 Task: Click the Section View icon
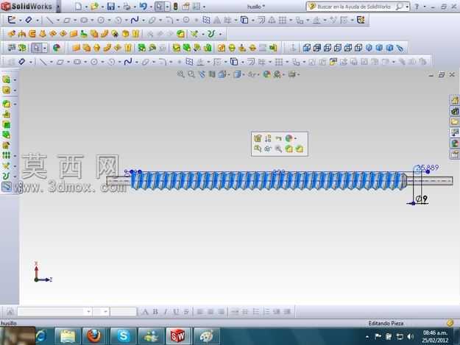tap(212, 74)
